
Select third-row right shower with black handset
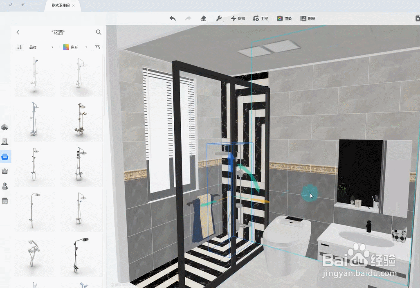pyautogui.click(x=81, y=166)
